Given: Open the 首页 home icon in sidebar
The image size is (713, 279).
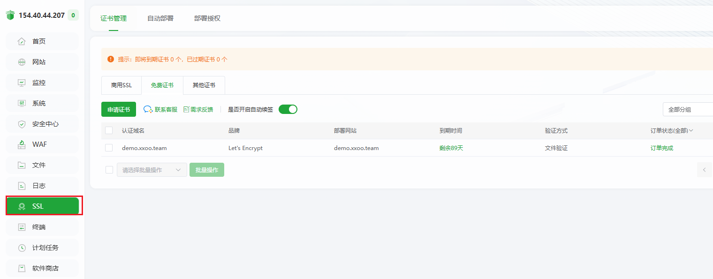Looking at the screenshot, I should [22, 41].
